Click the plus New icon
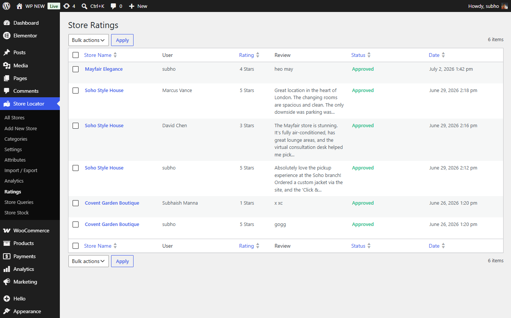 pos(131,6)
